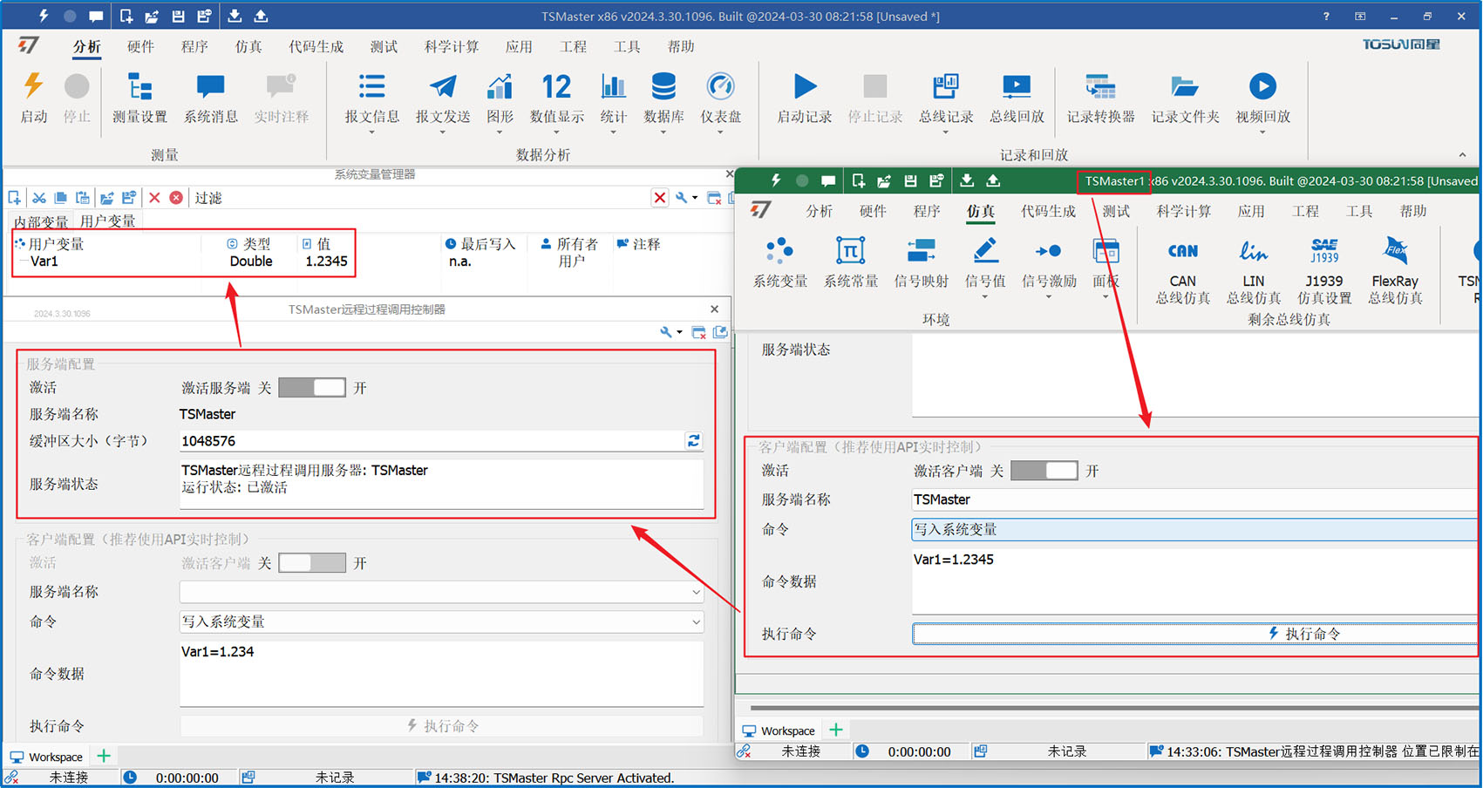The height and width of the screenshot is (788, 1483).
Task: Click 服务端名称 field in TSMaster1 client config
Action: tap(1194, 499)
